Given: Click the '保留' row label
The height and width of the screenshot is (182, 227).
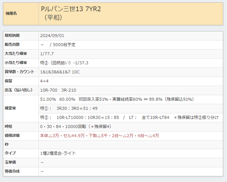Looking at the screenshot, I should 8,81.
